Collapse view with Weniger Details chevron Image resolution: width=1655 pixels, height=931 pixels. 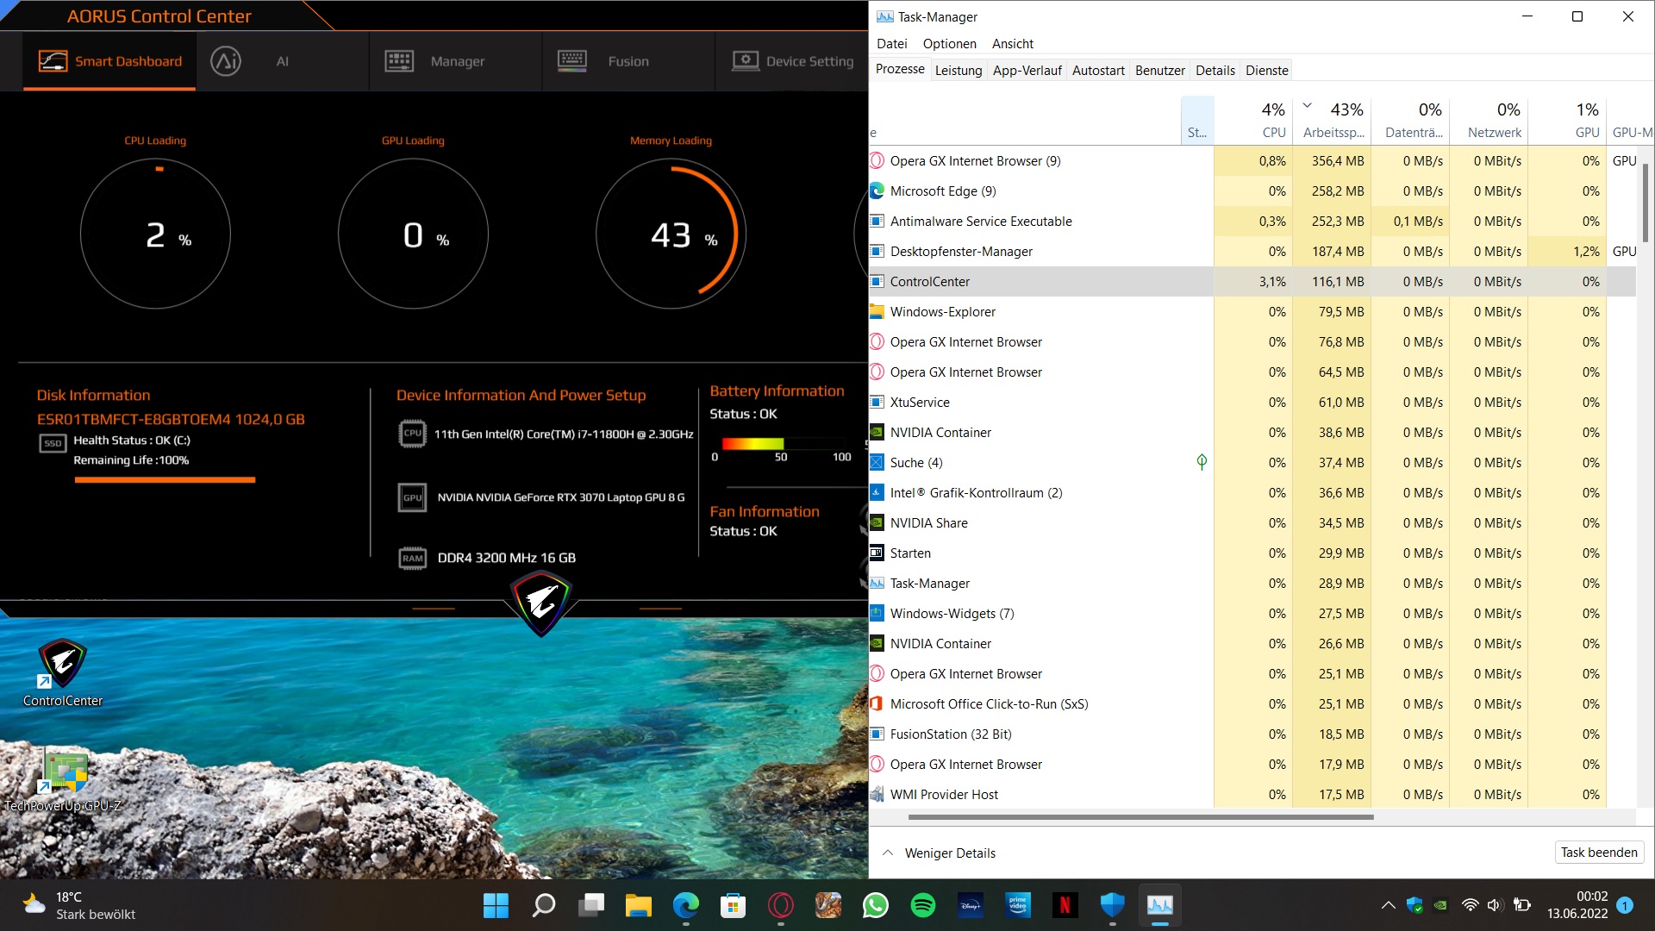click(x=888, y=853)
